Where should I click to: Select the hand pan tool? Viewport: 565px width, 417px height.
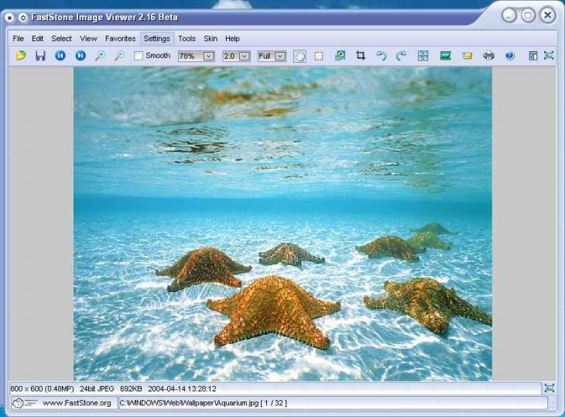300,56
